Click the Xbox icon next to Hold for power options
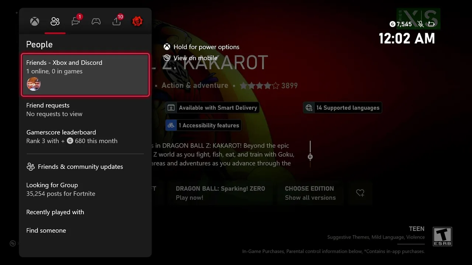The image size is (472, 265). pos(167,47)
